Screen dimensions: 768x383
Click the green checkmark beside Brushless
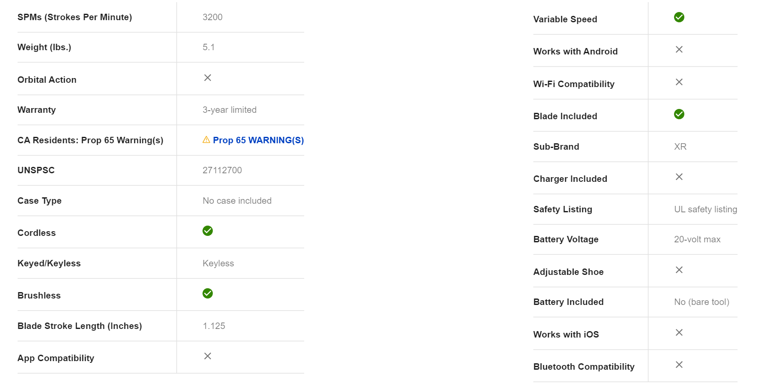pyautogui.click(x=208, y=293)
